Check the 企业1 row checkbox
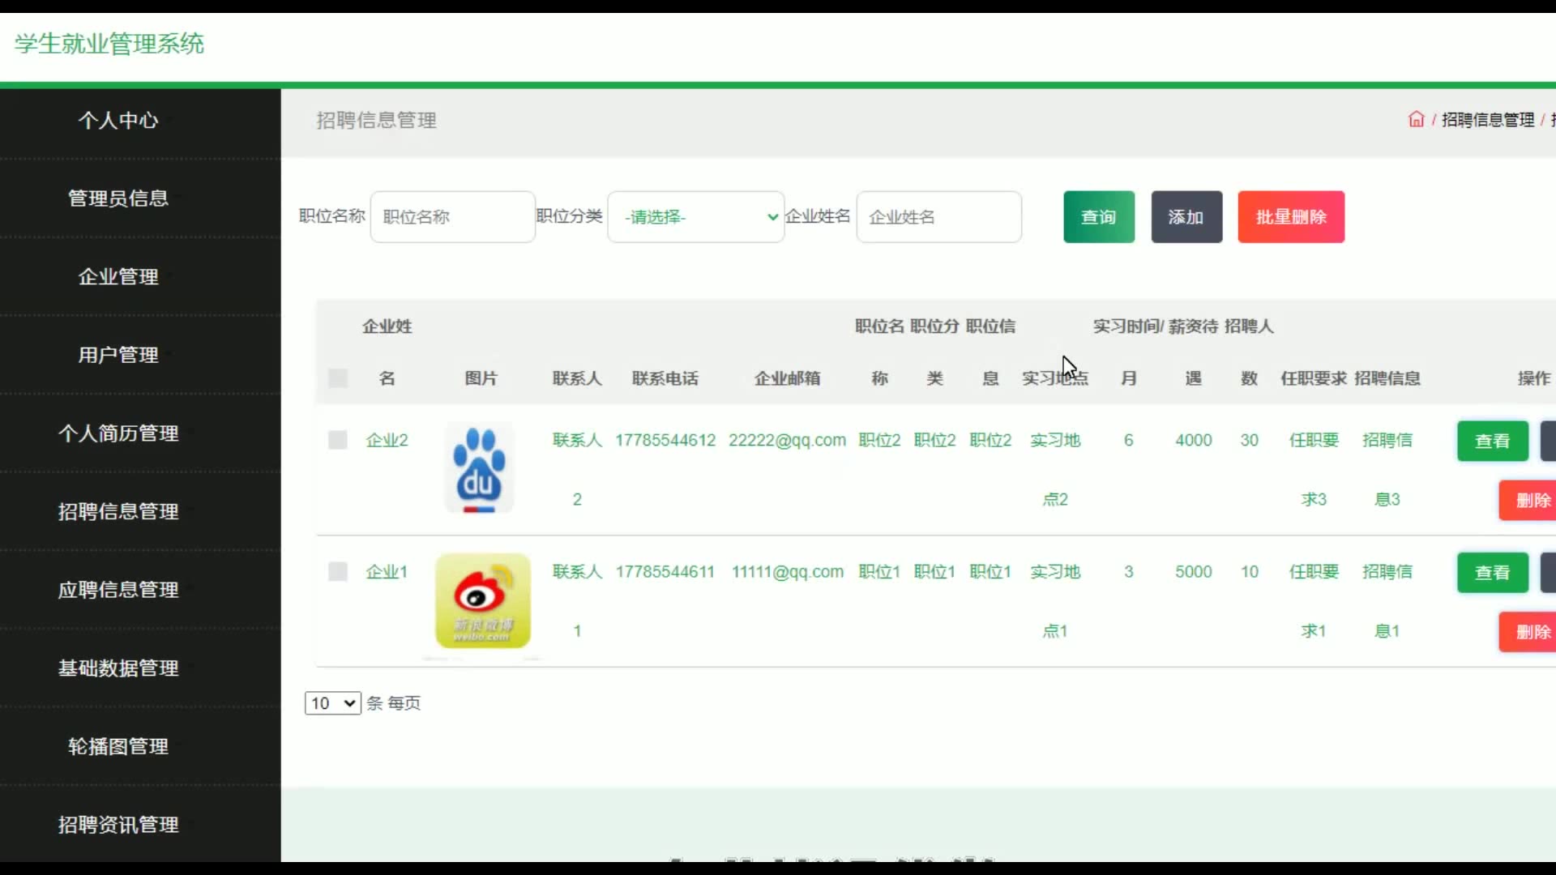This screenshot has height=875, width=1556. tap(338, 572)
